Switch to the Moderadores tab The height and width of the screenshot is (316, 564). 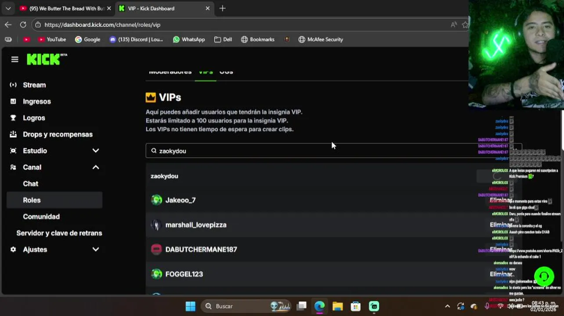coord(170,72)
